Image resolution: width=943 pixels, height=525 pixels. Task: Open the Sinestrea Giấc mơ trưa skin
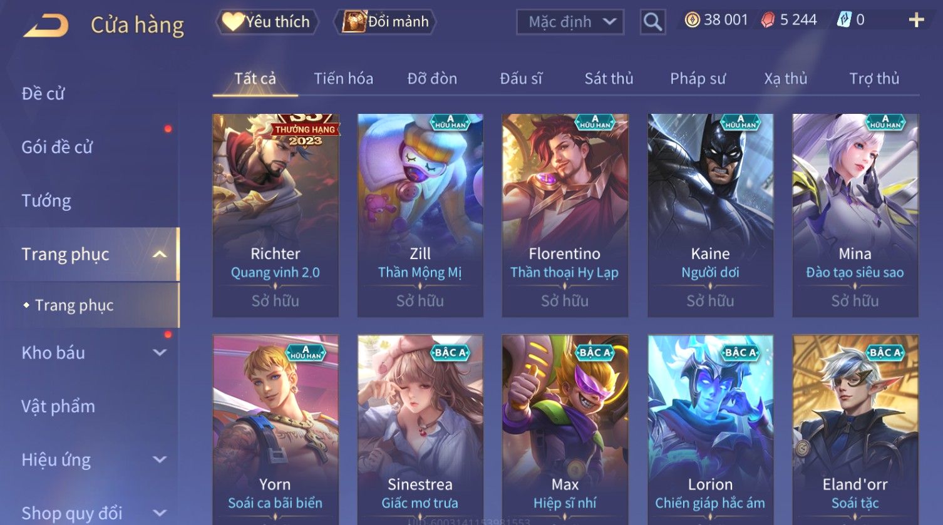click(x=420, y=429)
